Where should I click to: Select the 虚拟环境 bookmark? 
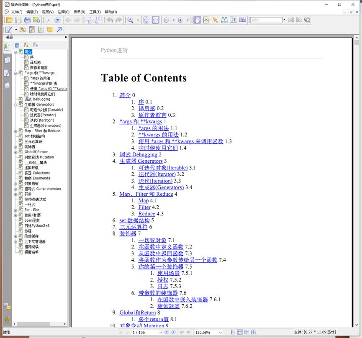[x=31, y=168]
